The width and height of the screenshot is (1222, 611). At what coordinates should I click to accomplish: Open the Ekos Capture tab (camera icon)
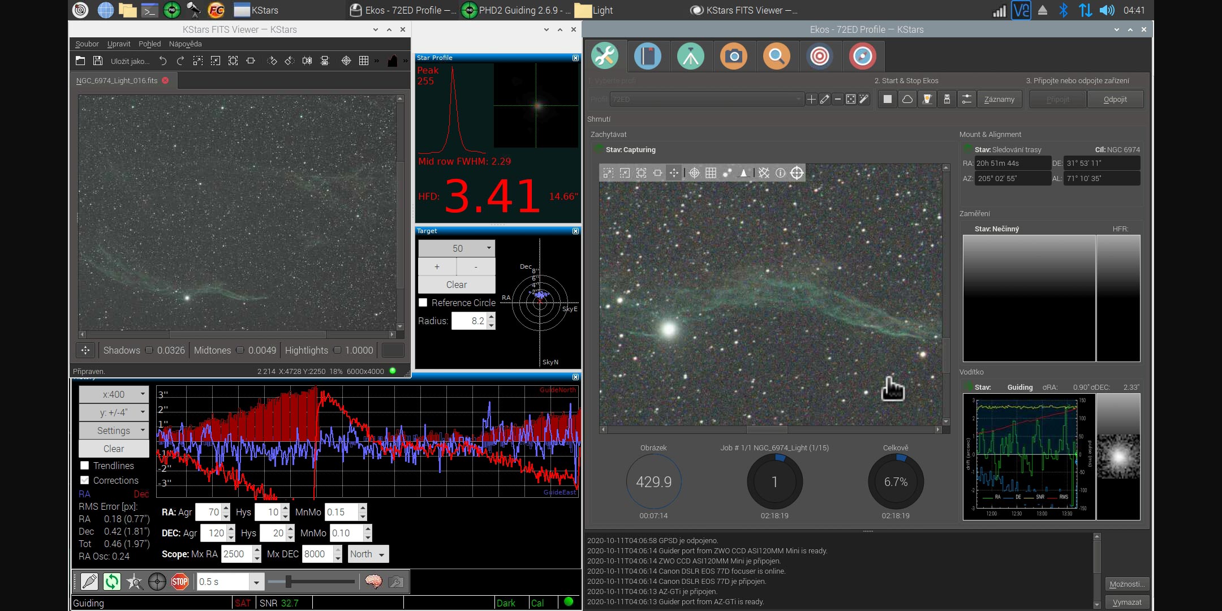tap(734, 56)
